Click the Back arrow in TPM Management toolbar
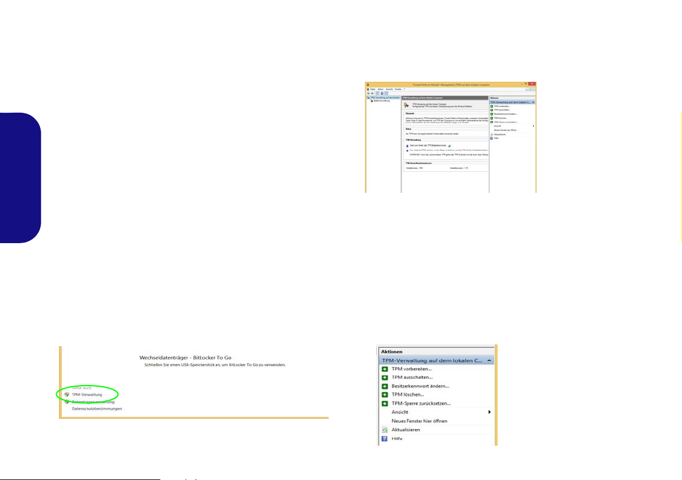This screenshot has width=682, height=480. click(x=368, y=93)
